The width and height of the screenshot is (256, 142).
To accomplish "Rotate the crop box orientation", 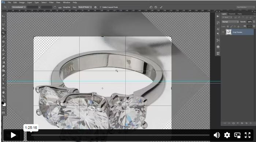I will pos(55,7).
